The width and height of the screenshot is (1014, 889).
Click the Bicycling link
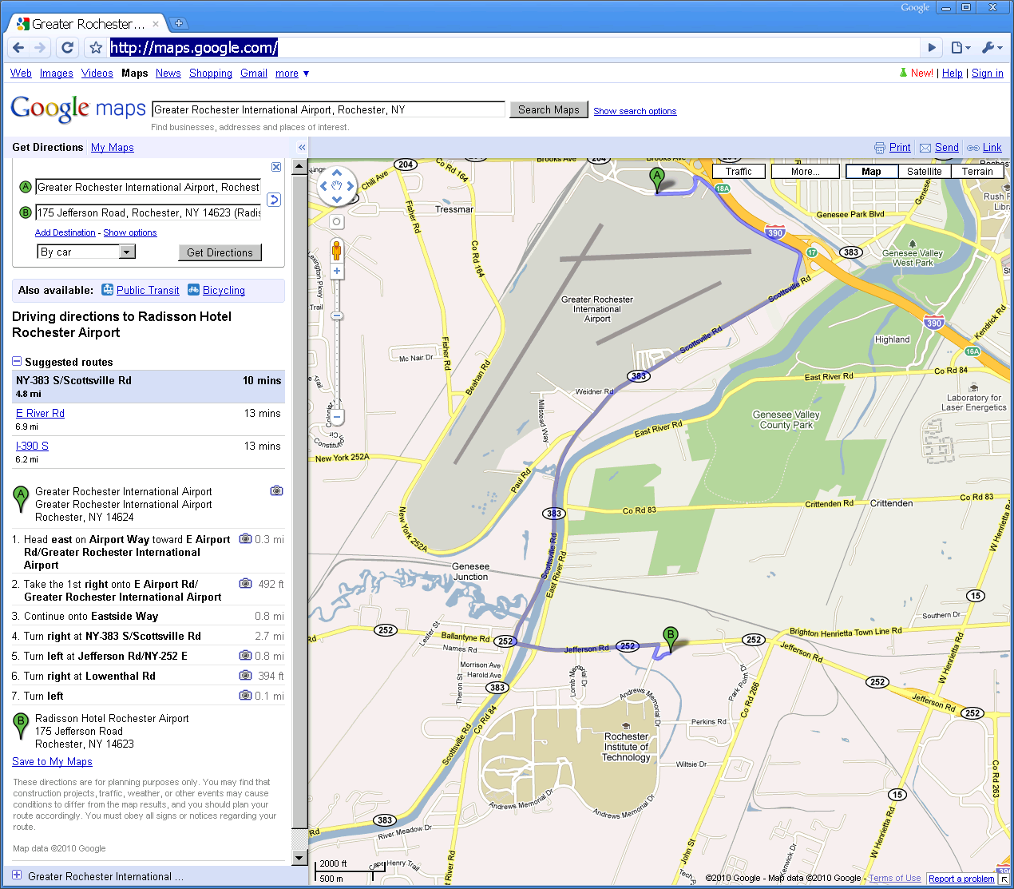pos(224,291)
